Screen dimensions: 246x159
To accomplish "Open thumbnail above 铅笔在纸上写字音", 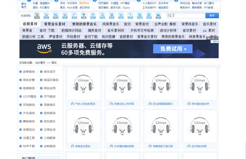I will 122,84.
